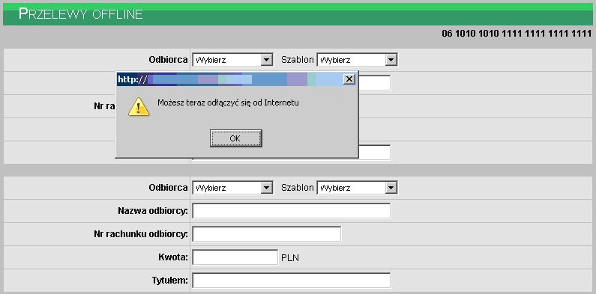Click account number 06 1010 1010 1111
Screen dimensions: 596x294
coord(517,34)
